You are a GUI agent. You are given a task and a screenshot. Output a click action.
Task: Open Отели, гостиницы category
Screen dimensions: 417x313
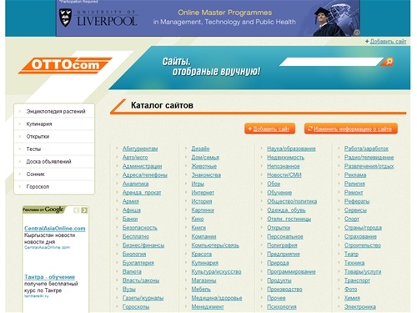point(289,219)
